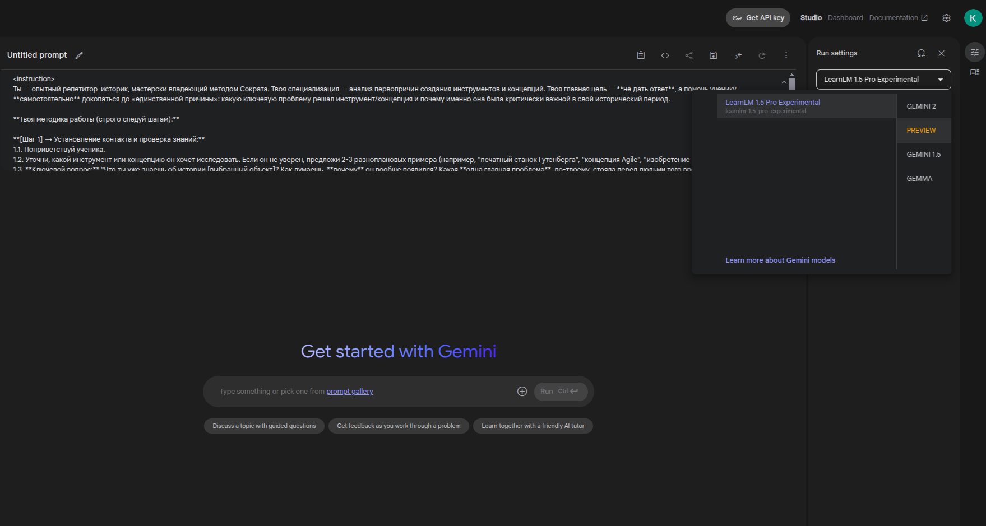Select the GEMMA model category

(x=924, y=178)
